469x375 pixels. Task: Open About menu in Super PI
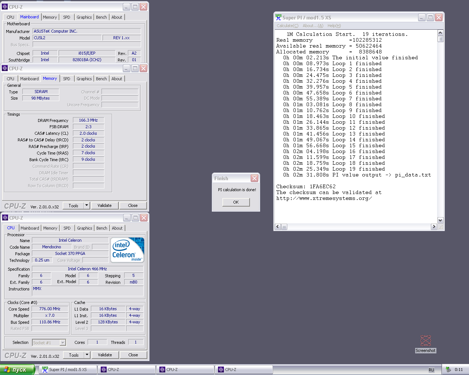coord(313,26)
